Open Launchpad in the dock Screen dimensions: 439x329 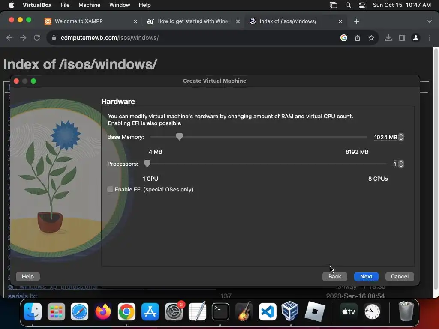point(56,311)
